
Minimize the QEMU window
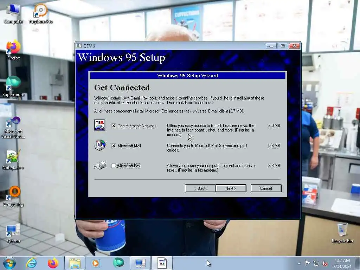tap(271, 46)
